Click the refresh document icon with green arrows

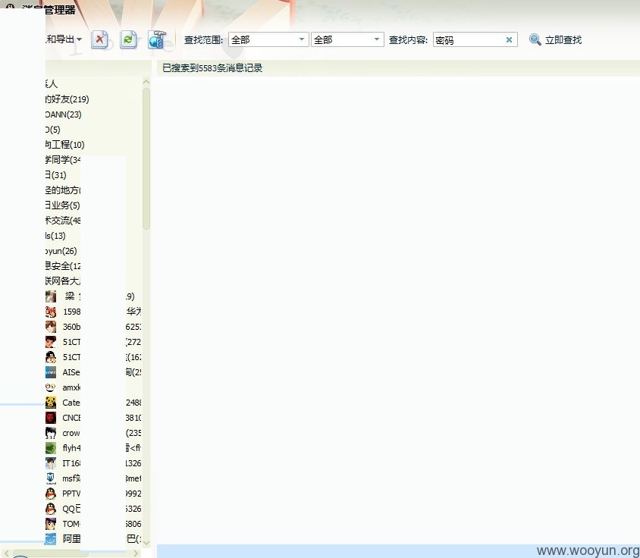pyautogui.click(x=128, y=39)
